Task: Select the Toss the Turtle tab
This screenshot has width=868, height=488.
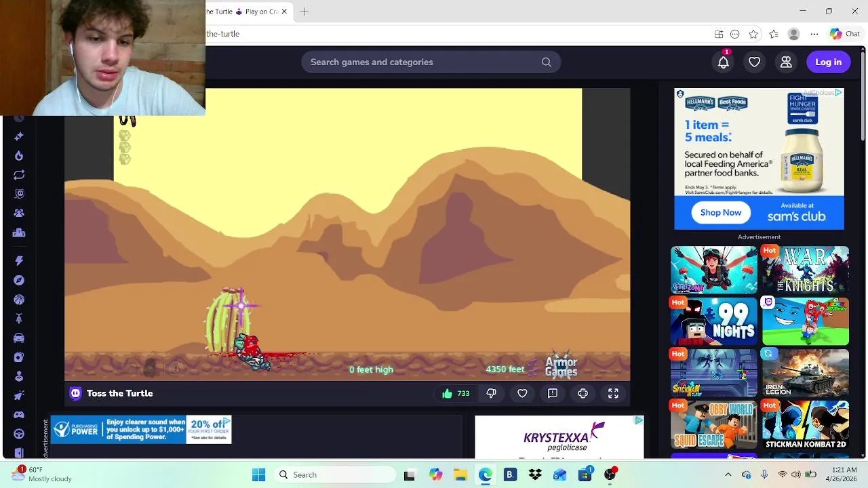Action: [x=248, y=12]
